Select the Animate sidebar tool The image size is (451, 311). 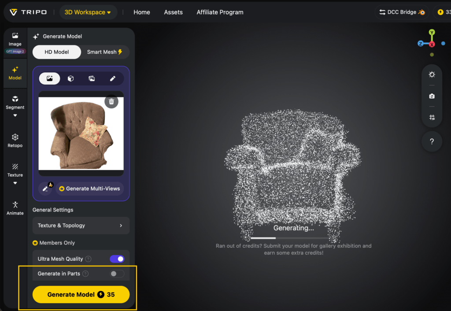[15, 208]
